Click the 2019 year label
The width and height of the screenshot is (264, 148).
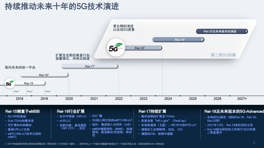click(44, 99)
